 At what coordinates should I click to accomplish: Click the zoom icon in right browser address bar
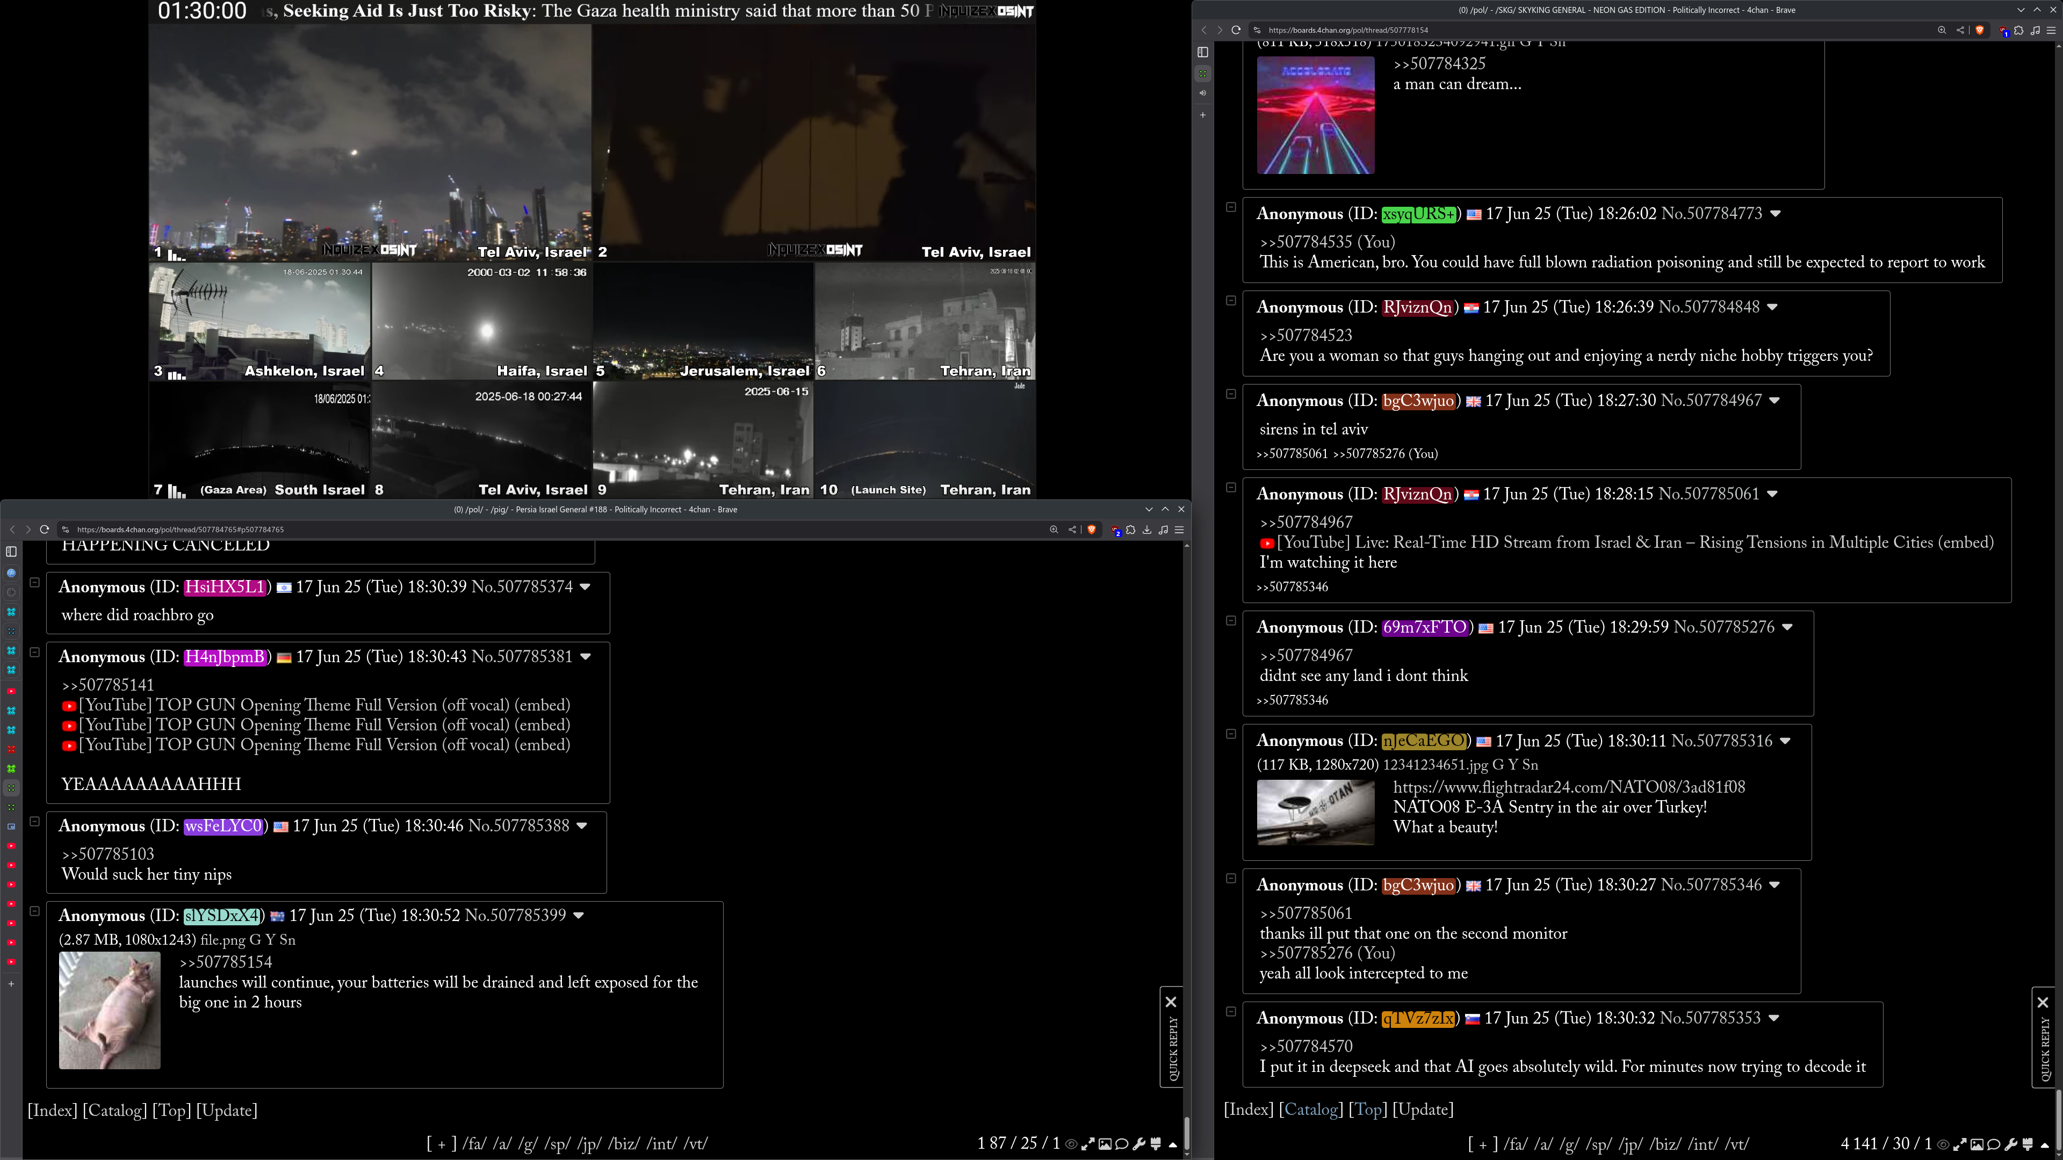click(1942, 30)
